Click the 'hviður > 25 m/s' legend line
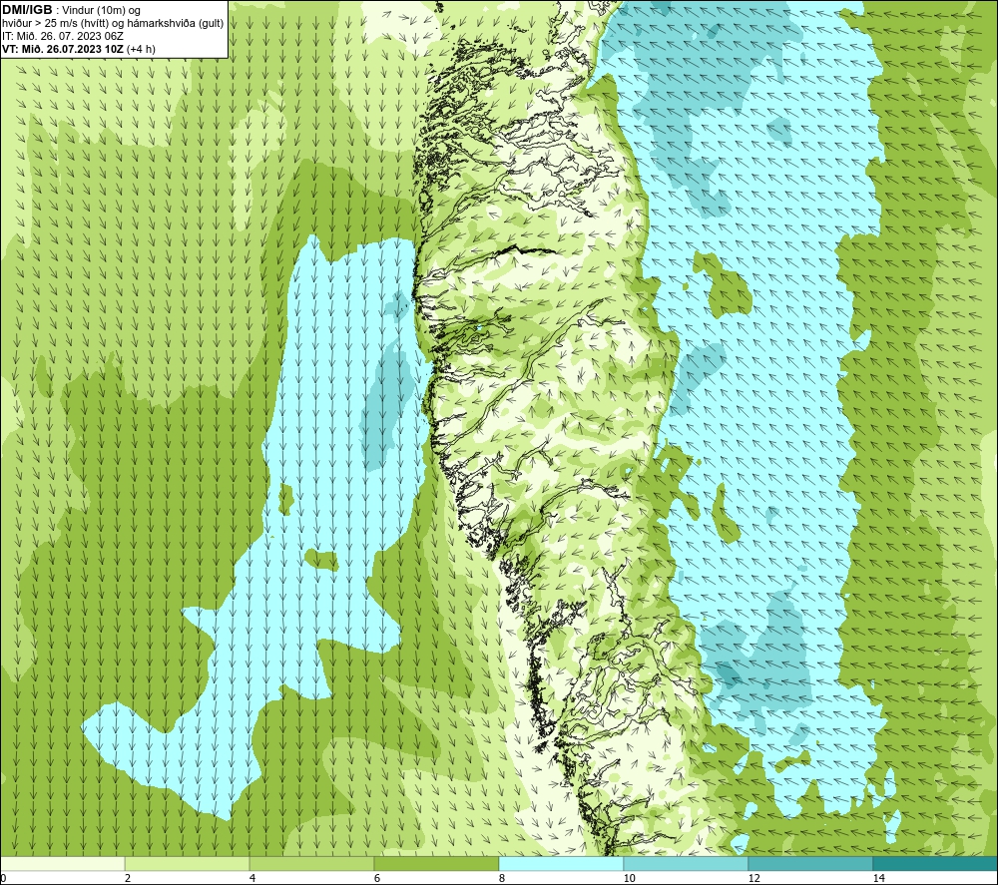 tap(113, 24)
